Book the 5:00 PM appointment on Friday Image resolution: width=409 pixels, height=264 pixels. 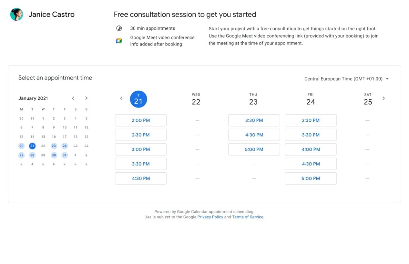310,178
